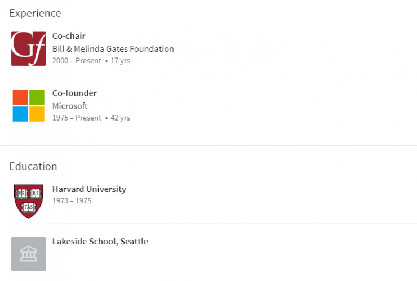417x281 pixels.
Task: Open the Co-chair position entry
Action: [x=69, y=36]
